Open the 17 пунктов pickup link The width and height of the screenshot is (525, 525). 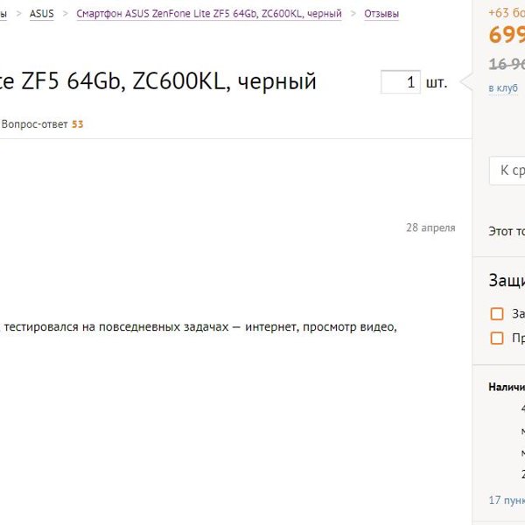(x=507, y=500)
